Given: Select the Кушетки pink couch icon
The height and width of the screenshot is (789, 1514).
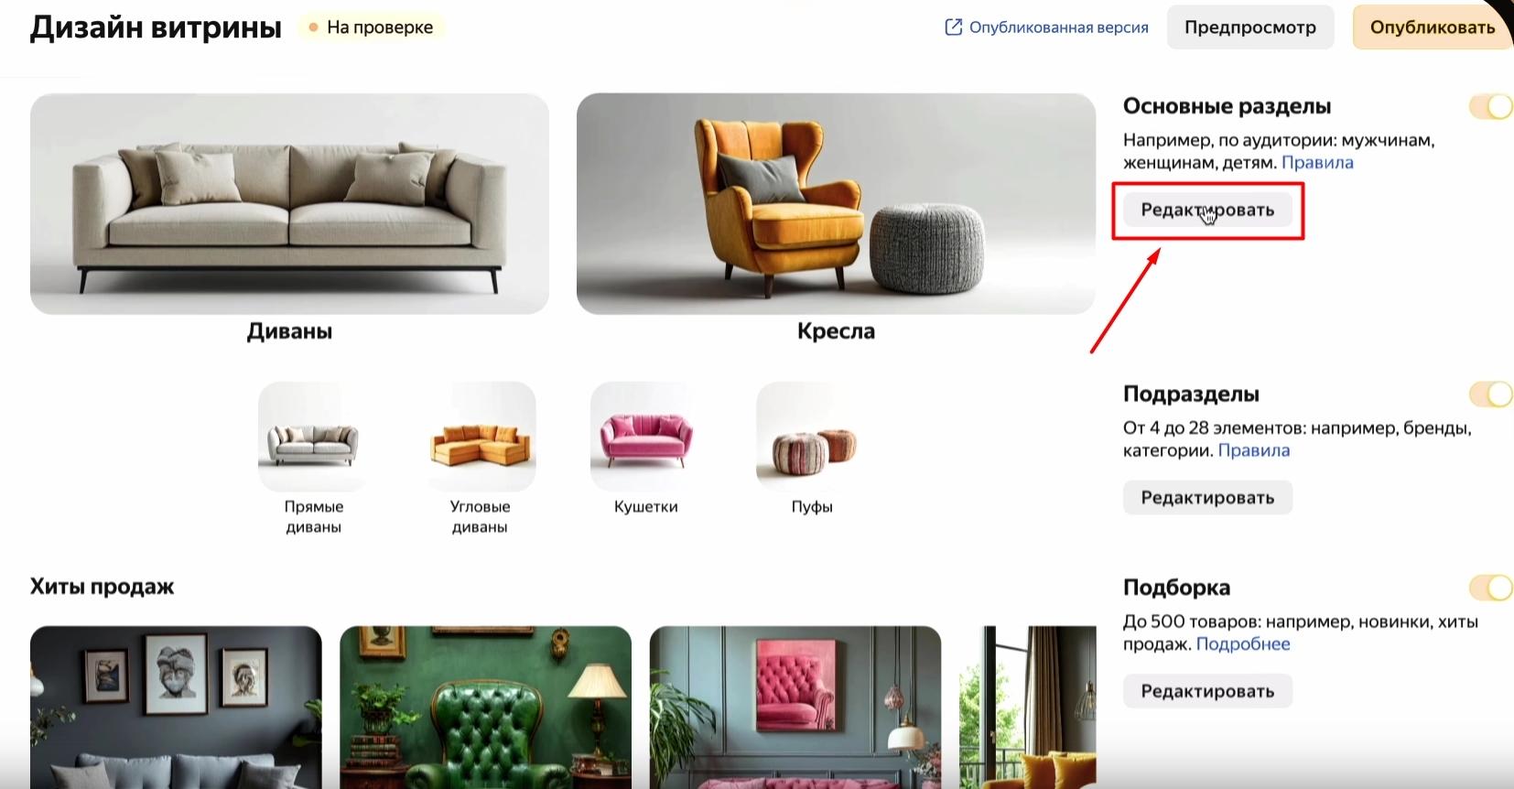Looking at the screenshot, I should (x=645, y=437).
